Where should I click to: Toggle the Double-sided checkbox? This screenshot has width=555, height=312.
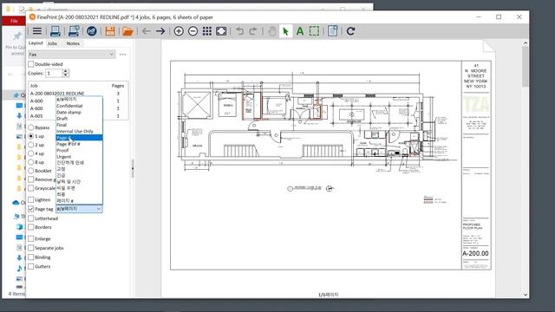coord(31,64)
